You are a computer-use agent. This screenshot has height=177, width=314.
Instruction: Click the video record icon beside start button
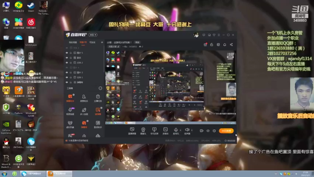pos(201,131)
